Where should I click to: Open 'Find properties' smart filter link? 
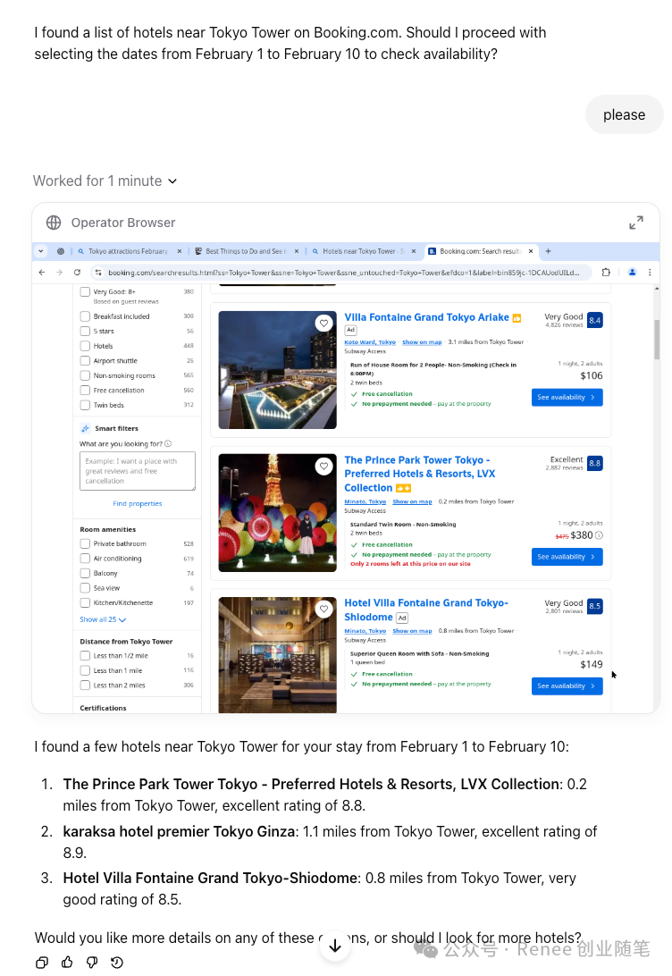(x=138, y=504)
